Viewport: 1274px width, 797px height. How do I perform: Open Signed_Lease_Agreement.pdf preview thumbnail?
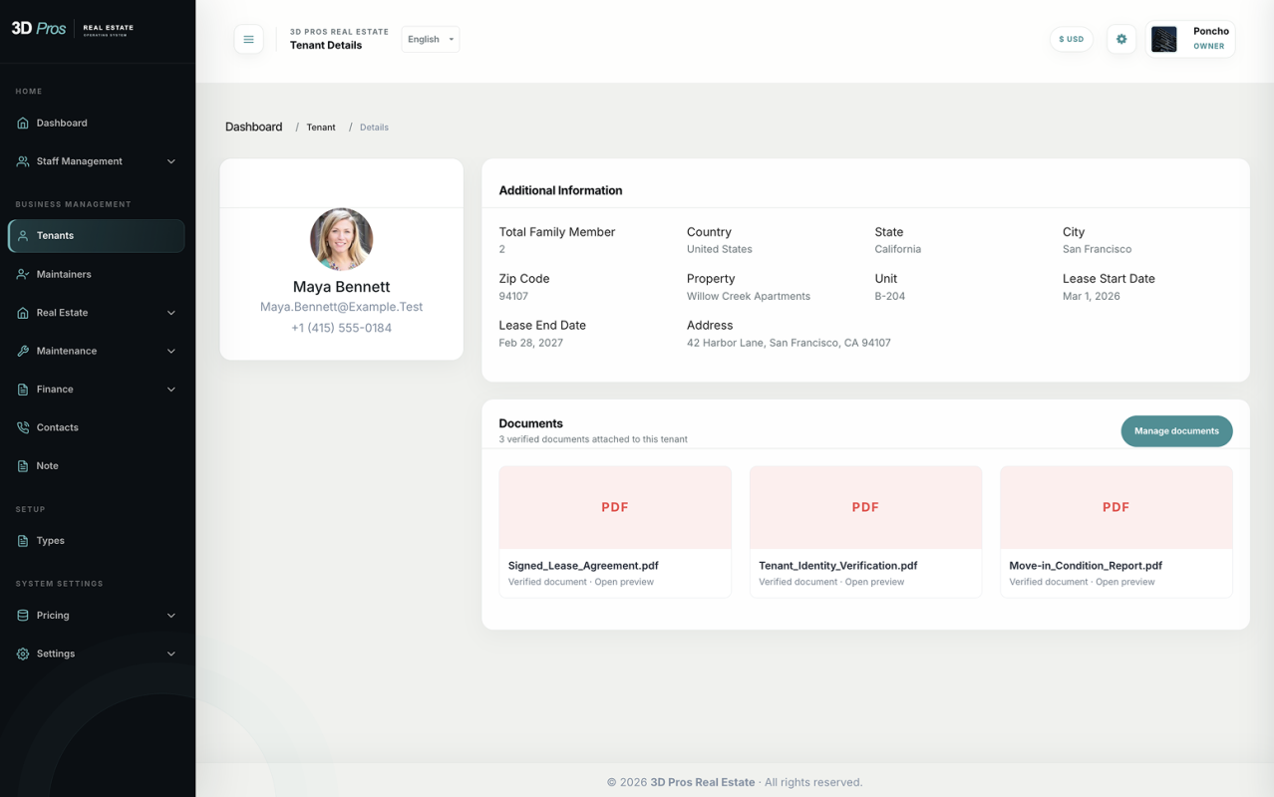615,507
